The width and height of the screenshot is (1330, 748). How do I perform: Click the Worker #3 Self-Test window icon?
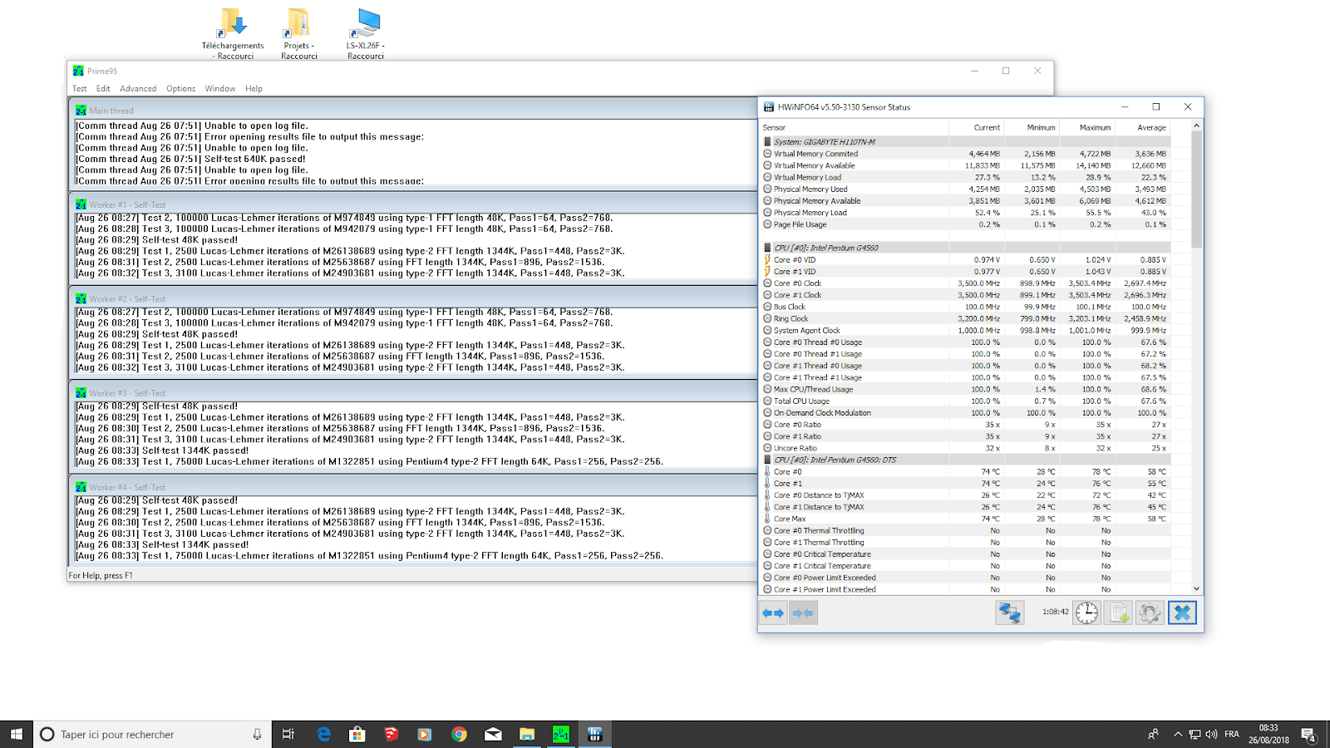[81, 393]
